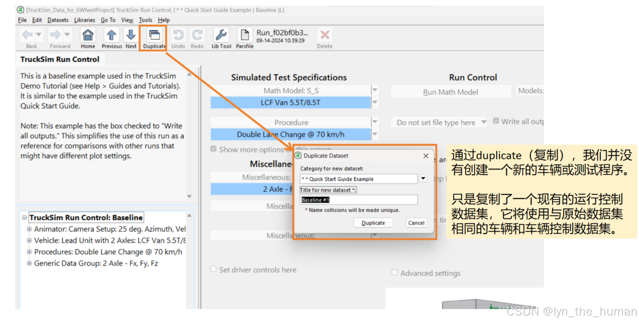Select the TruckSim Run Control tab
639x322 pixels.
[60, 59]
